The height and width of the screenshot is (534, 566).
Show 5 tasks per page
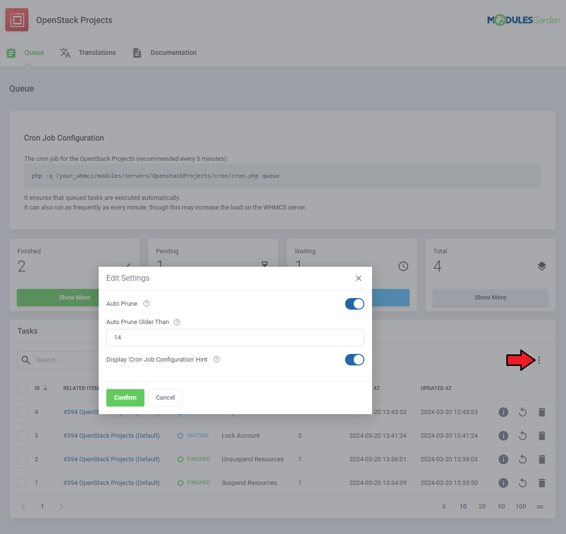444,507
